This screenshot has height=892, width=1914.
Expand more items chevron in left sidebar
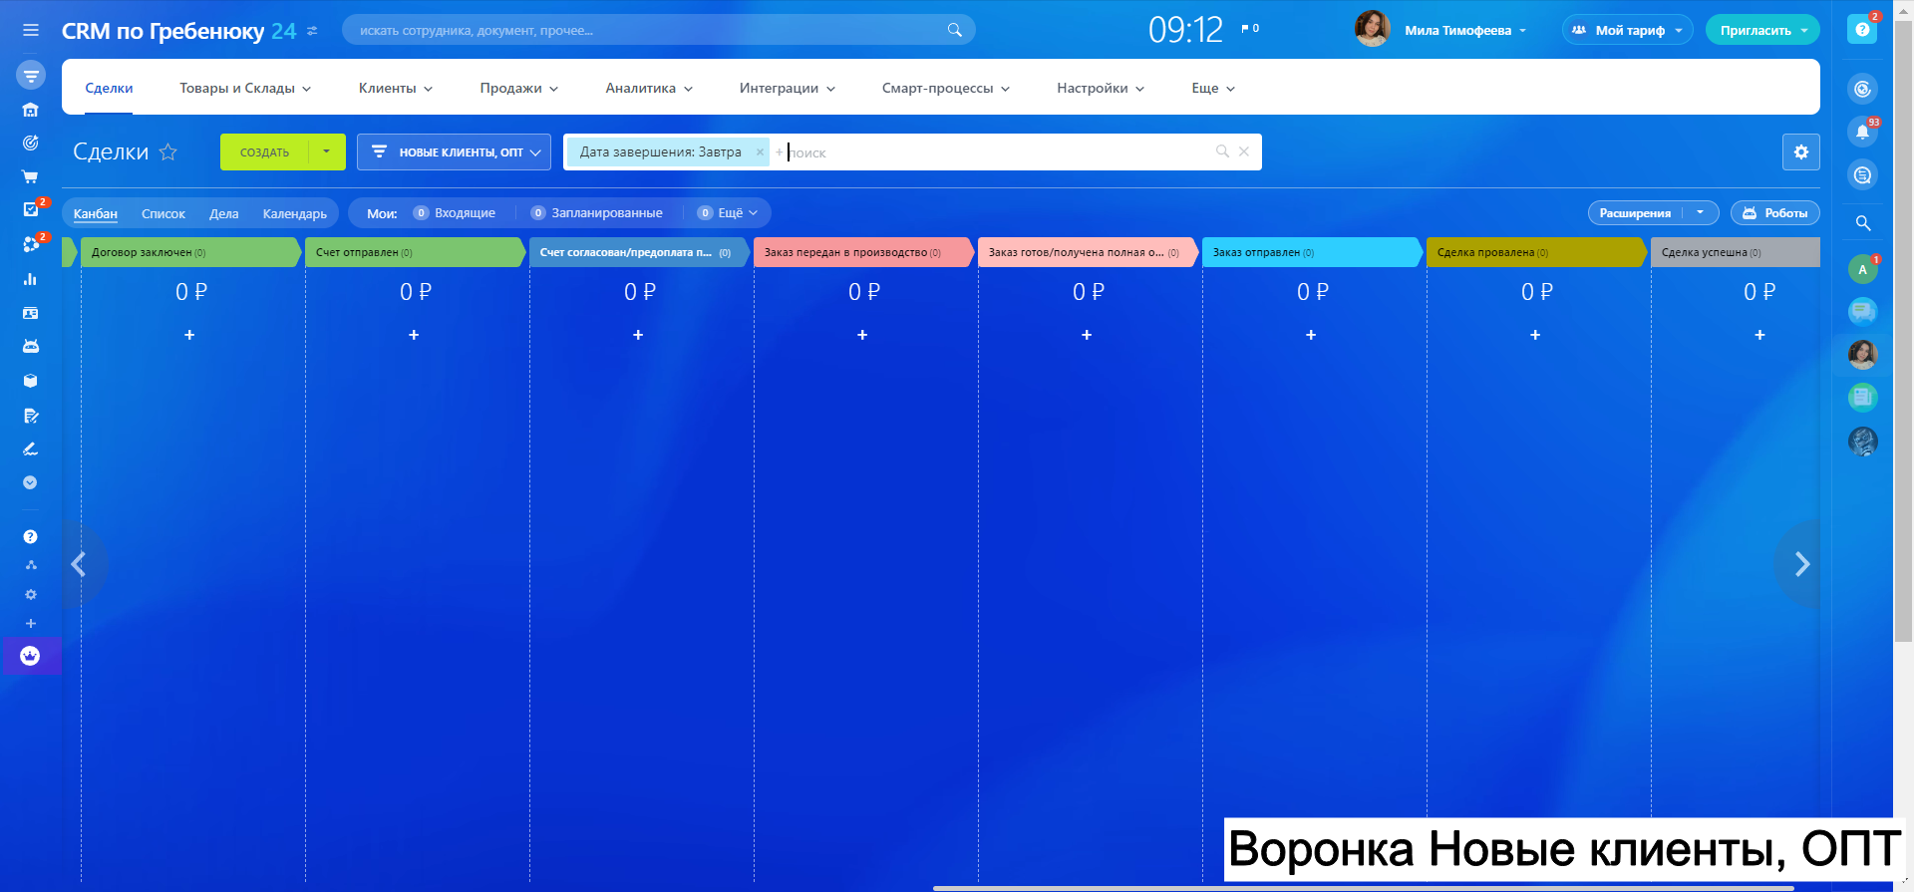pyautogui.click(x=31, y=482)
